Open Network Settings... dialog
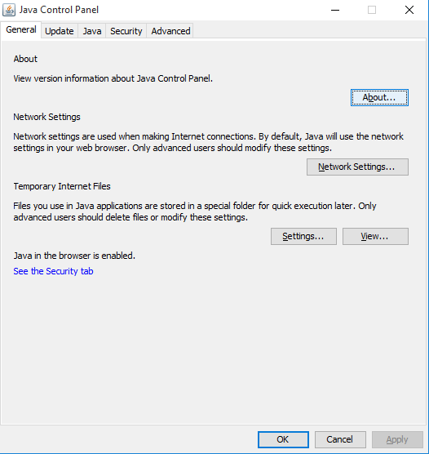Screen dimensions: 429x454 357,167
